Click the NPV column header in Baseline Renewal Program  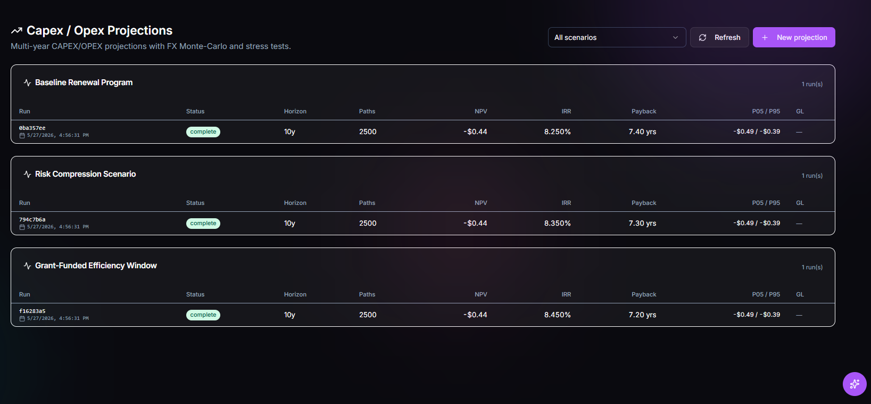(481, 111)
